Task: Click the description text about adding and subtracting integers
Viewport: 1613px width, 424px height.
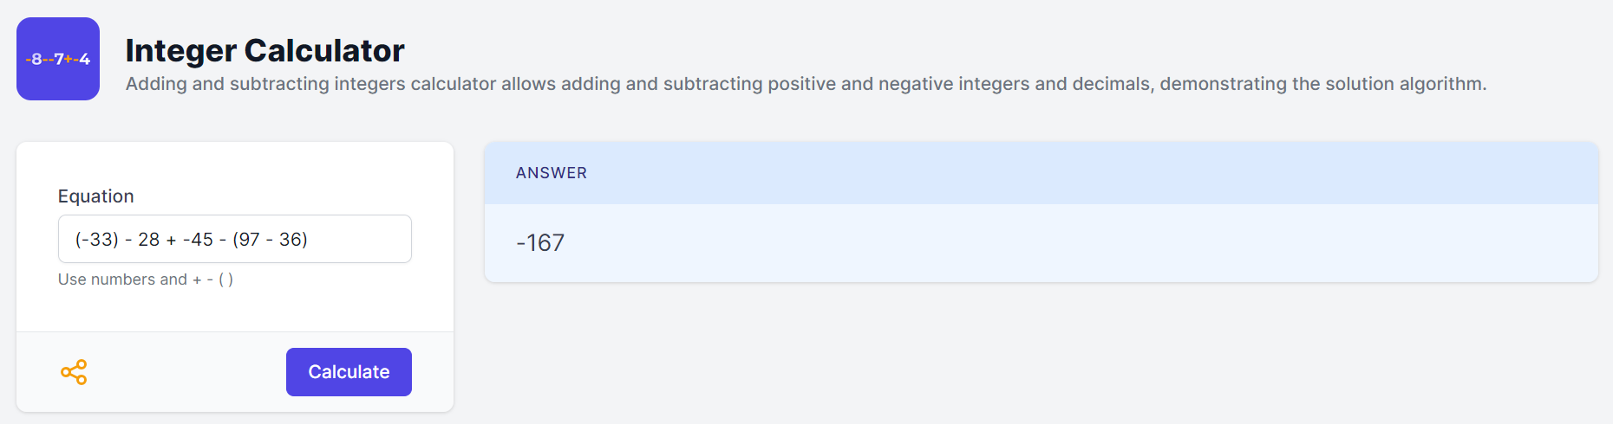Action: coord(806,84)
